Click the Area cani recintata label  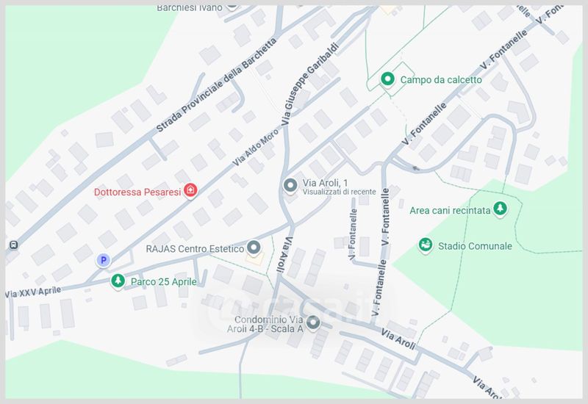point(450,211)
